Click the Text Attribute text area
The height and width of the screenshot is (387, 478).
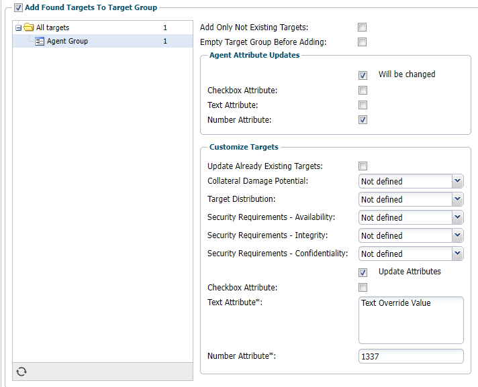click(411, 320)
